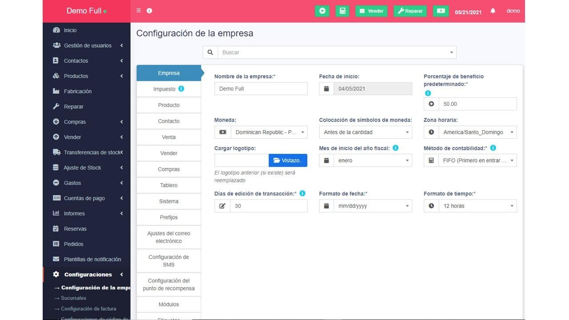This screenshot has width=569, height=320.
Task: Click calculator icon beside FIFO dropdown
Action: 431,160
